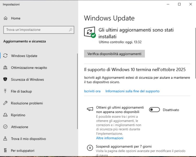Screen dimensions: 196x157
Task: Click the Windows Update sync arrows icon
Action: coord(5,56)
